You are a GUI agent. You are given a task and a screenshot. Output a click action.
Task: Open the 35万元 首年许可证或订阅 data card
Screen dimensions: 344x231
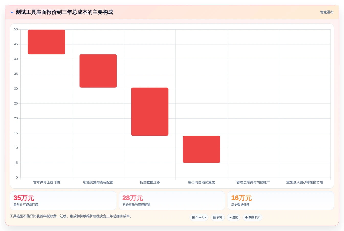coord(63,201)
